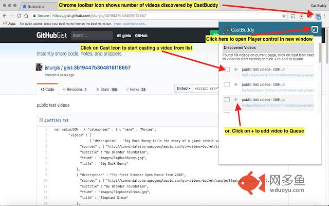Image resolution: width=329 pixels, height=206 pixels.
Task: Add ElephantsDream.mp4 to queue with plus
Action: pyautogui.click(x=236, y=84)
